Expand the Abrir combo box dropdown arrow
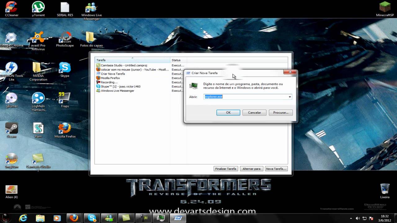This screenshot has width=397, height=223. [290, 97]
